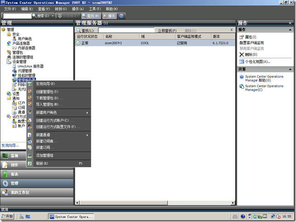Click 配置客户端监视 in the actions pane
Screen dimensions: 296x222
click(x=251, y=43)
